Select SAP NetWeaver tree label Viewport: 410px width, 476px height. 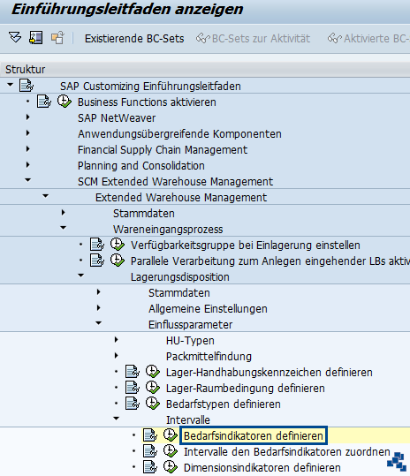tap(117, 118)
